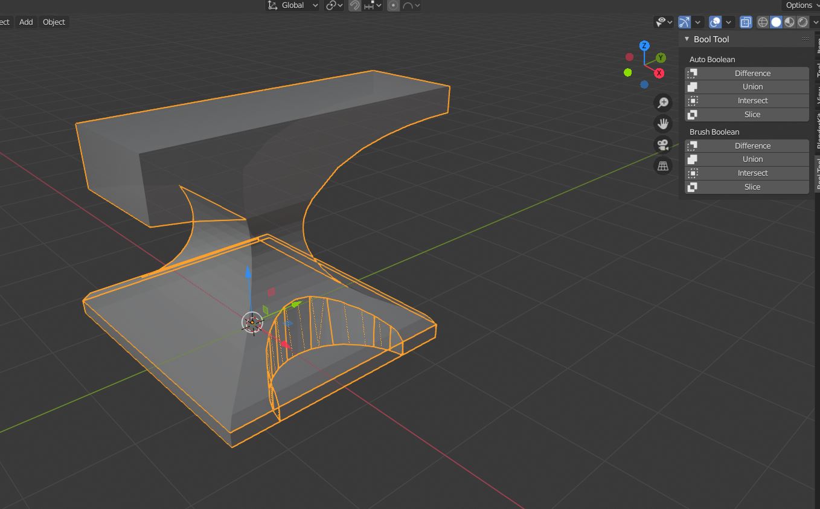The height and width of the screenshot is (509, 820).
Task: Apply Auto Boolean Union
Action: tap(747, 87)
